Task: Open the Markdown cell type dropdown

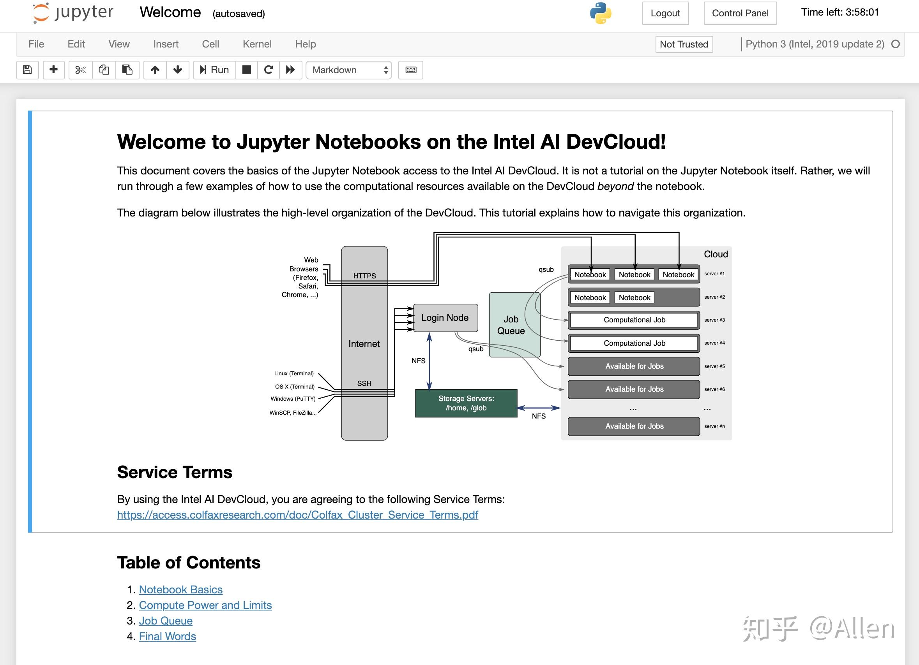Action: click(348, 70)
